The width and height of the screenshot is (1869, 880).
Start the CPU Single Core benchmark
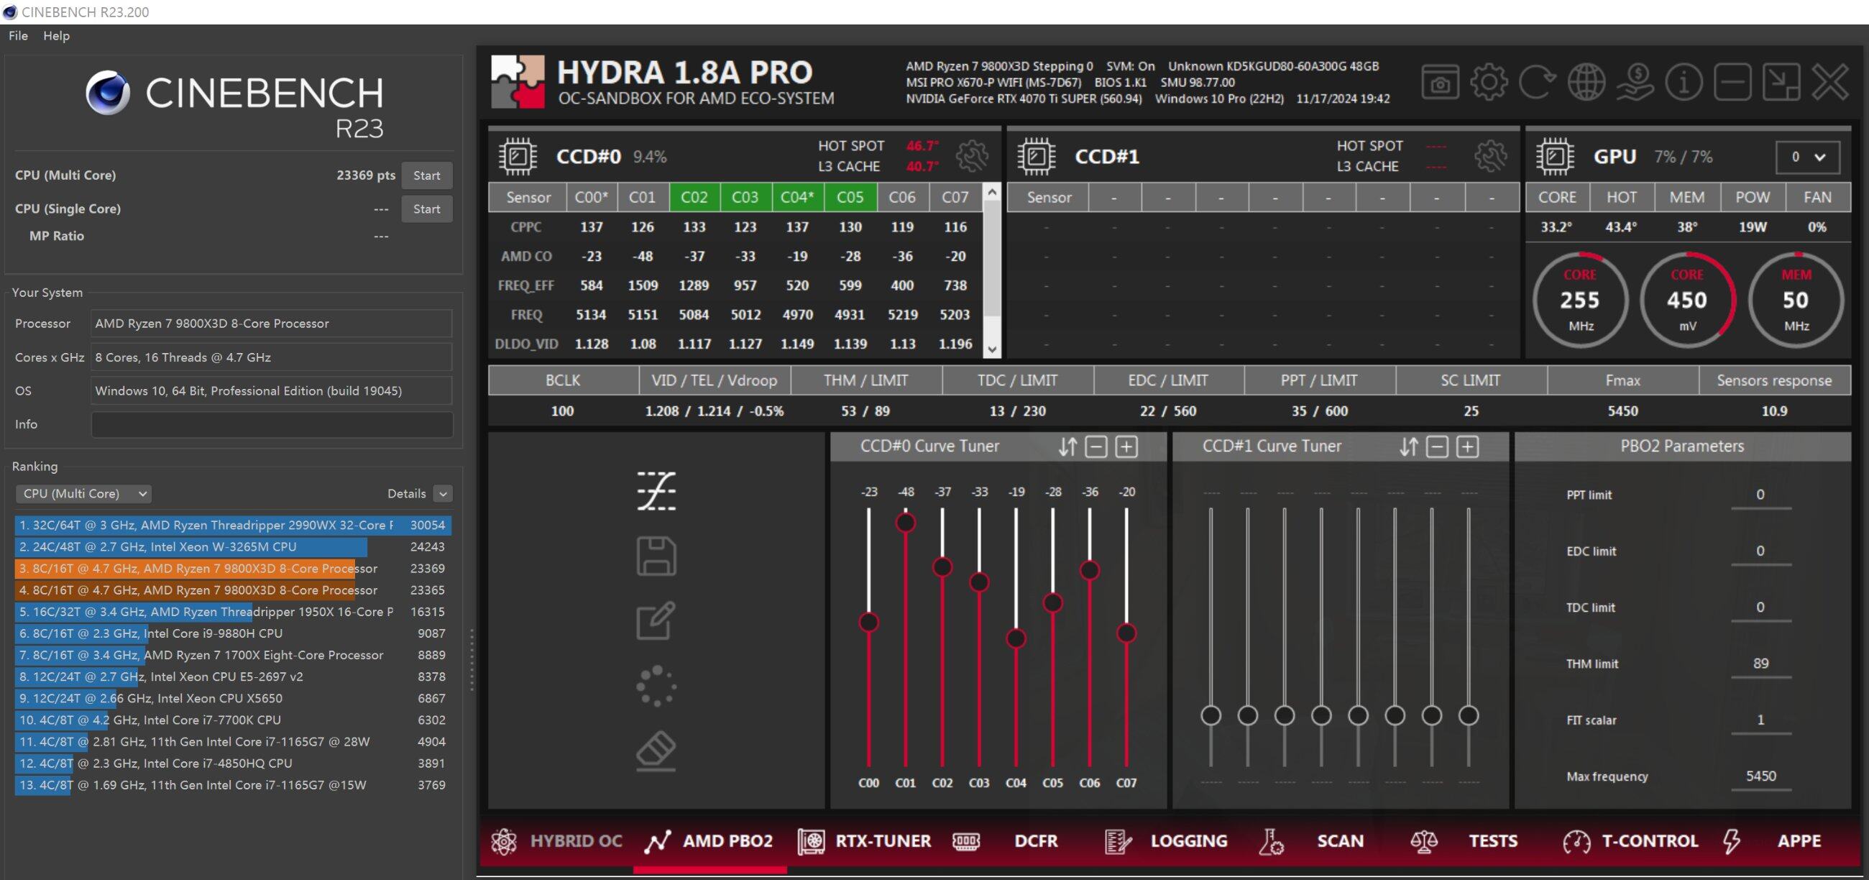click(426, 209)
